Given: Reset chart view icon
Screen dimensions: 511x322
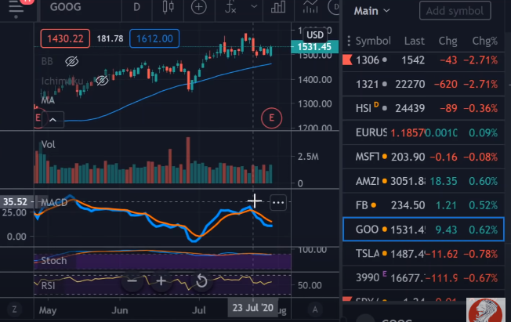Looking at the screenshot, I should click(201, 281).
